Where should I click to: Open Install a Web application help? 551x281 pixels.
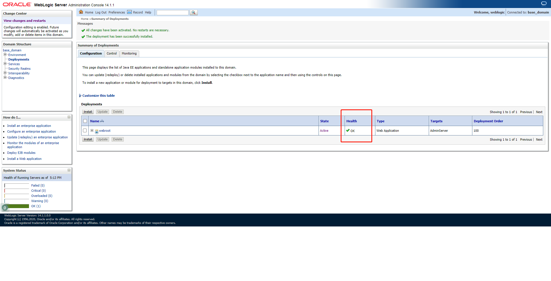click(x=24, y=159)
